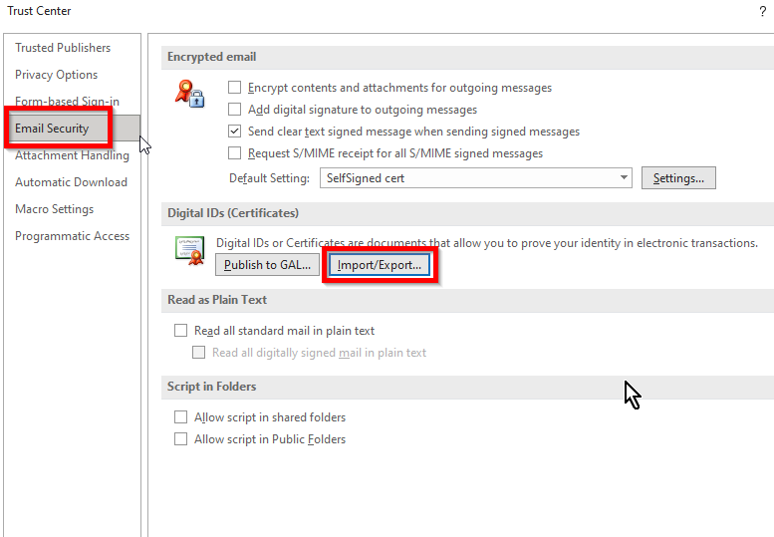Select Attachment Handling in sidebar

coord(72,155)
